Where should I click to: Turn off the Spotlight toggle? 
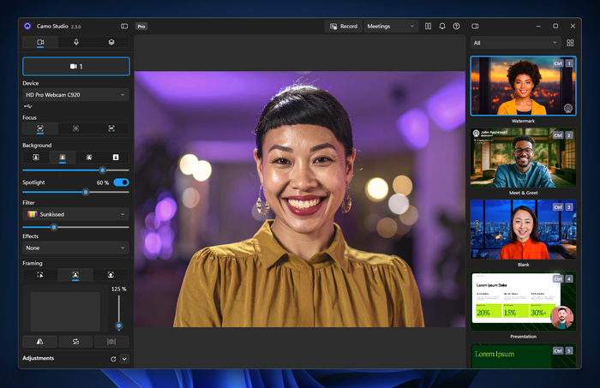click(122, 182)
